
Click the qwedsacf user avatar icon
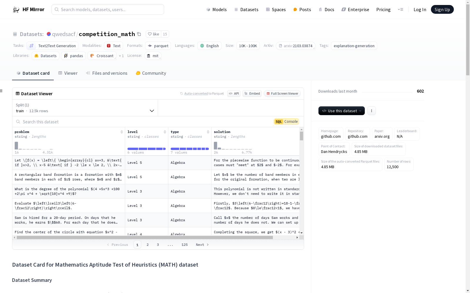point(49,34)
